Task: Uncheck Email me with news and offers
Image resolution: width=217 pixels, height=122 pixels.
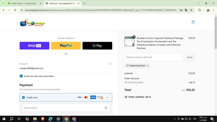Action: coord(21,76)
